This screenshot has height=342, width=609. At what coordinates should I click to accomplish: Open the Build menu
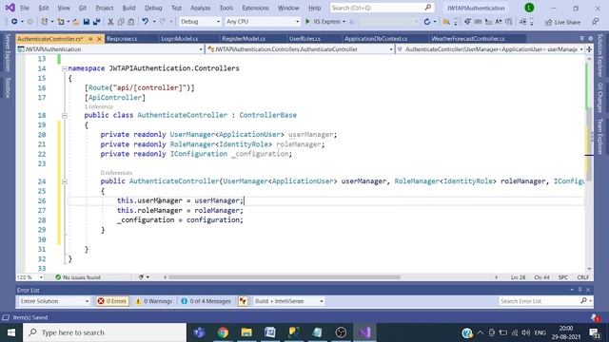pos(128,8)
